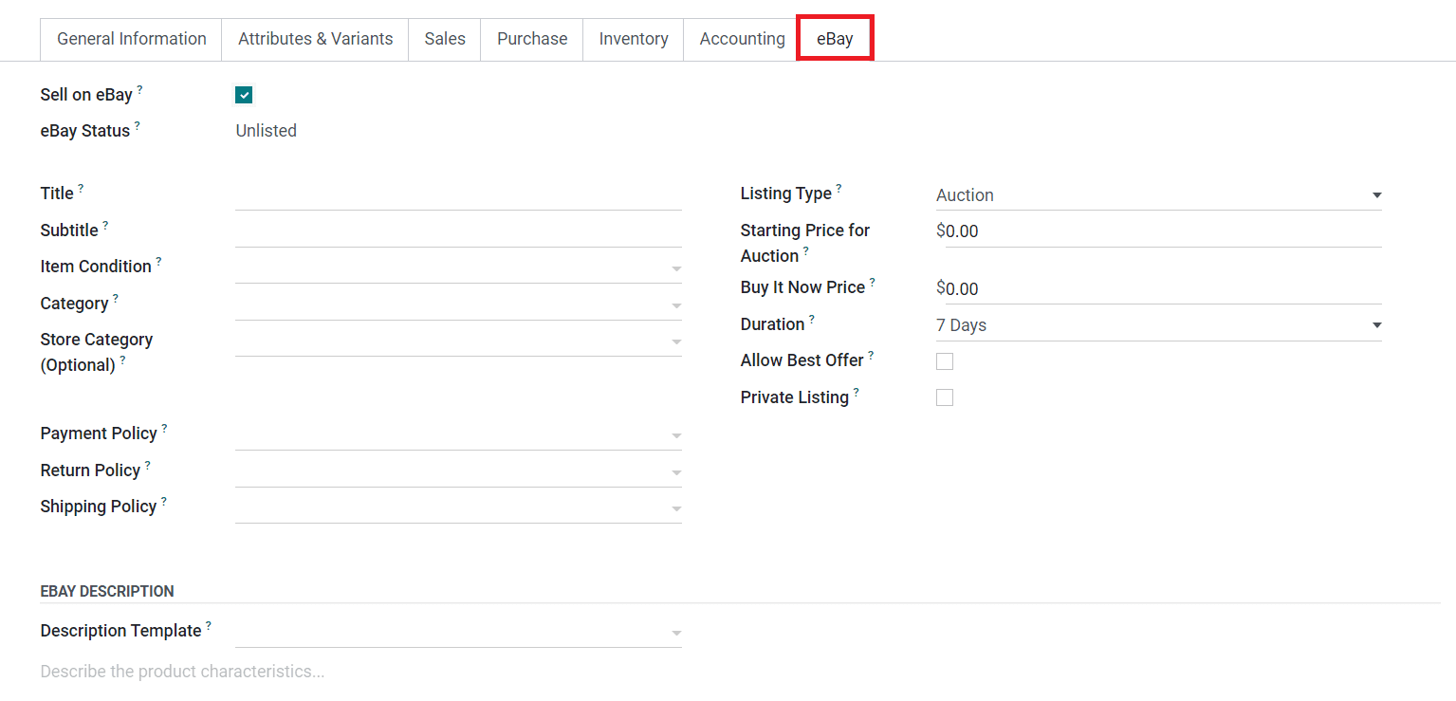
Task: Click the help icon next to Payment Policy
Action: coord(164,428)
